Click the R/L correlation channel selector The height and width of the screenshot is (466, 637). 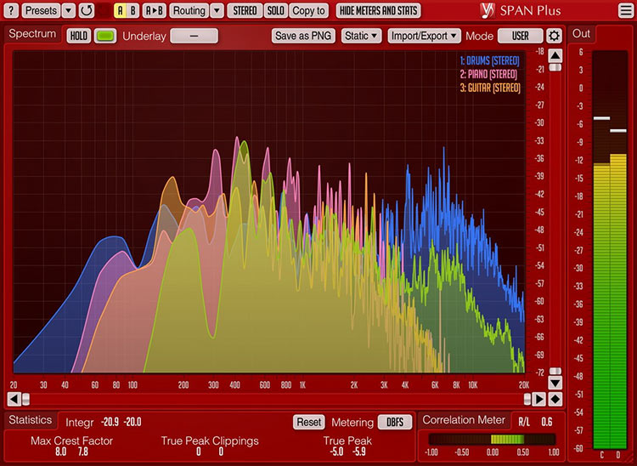point(524,422)
